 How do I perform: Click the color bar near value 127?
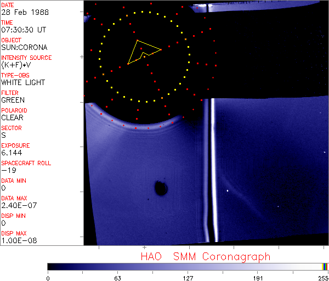point(188,266)
